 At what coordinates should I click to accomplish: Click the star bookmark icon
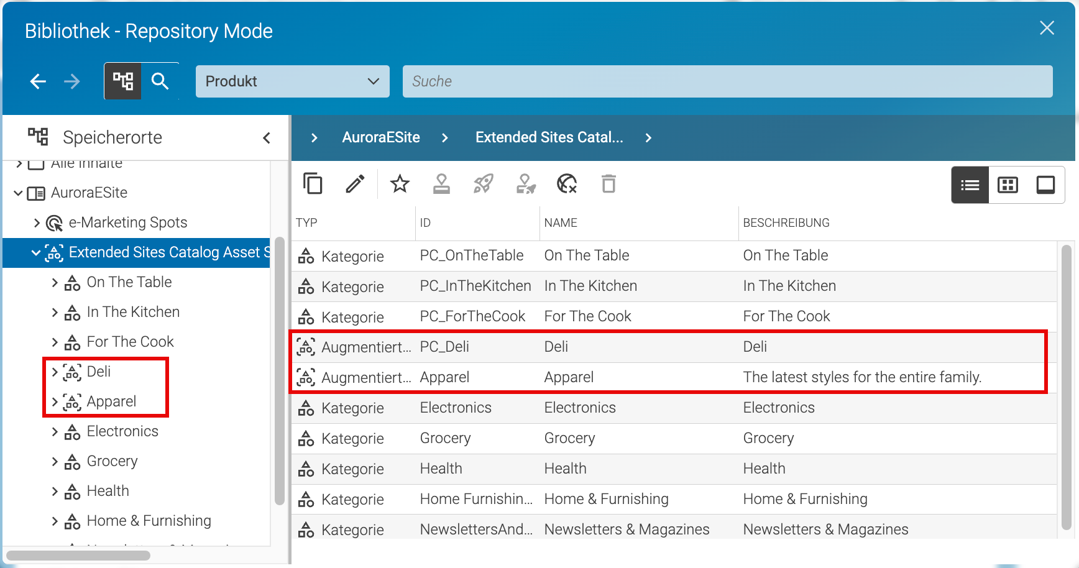tap(400, 184)
